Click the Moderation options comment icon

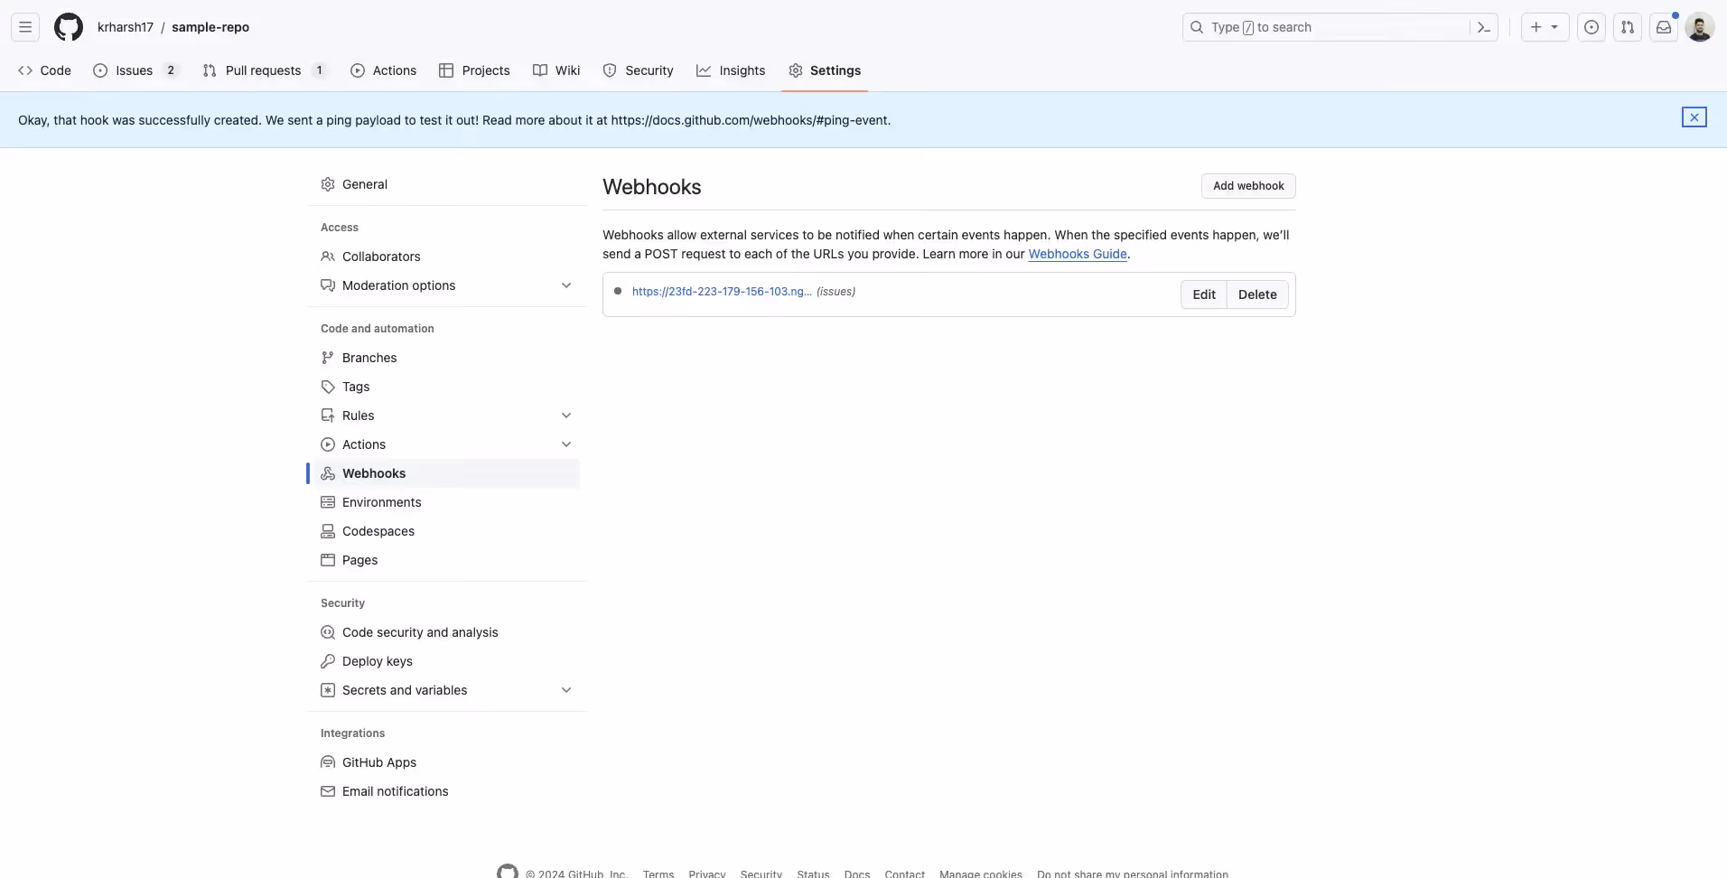click(x=328, y=285)
